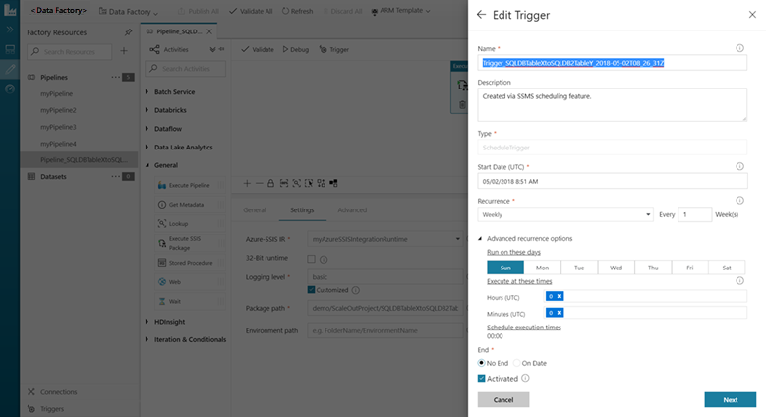Open the ARM Template dropdown

[x=400, y=11]
